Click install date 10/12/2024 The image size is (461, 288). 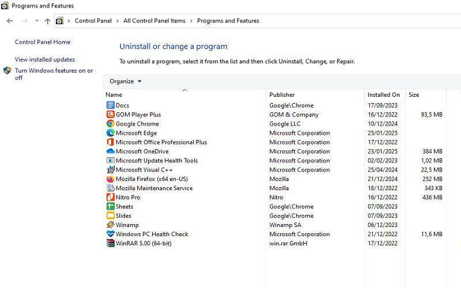click(x=383, y=124)
